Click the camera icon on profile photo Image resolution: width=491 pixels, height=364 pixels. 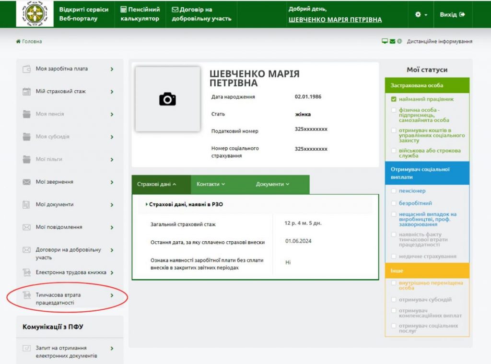tap(167, 99)
